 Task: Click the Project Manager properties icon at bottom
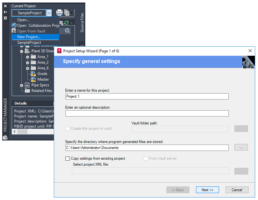(5, 137)
